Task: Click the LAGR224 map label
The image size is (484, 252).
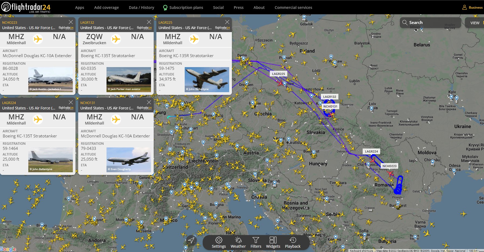Action: point(371,151)
